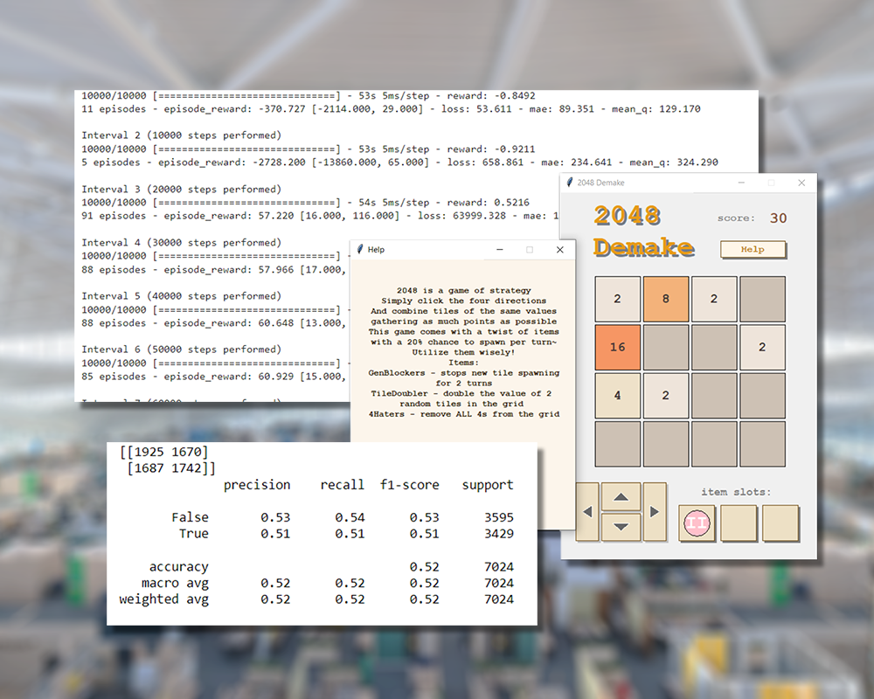Minimize the Help window

click(x=499, y=250)
